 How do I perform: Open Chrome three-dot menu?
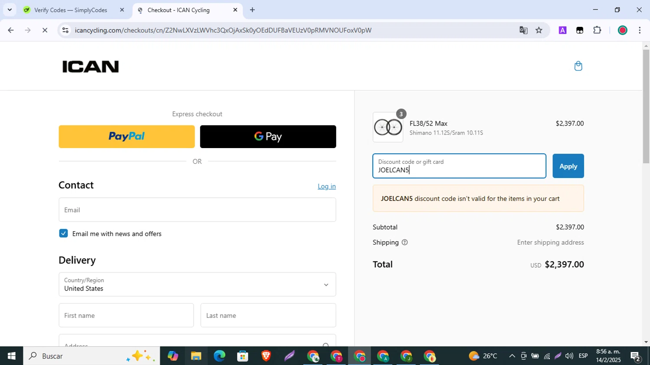pos(640,30)
